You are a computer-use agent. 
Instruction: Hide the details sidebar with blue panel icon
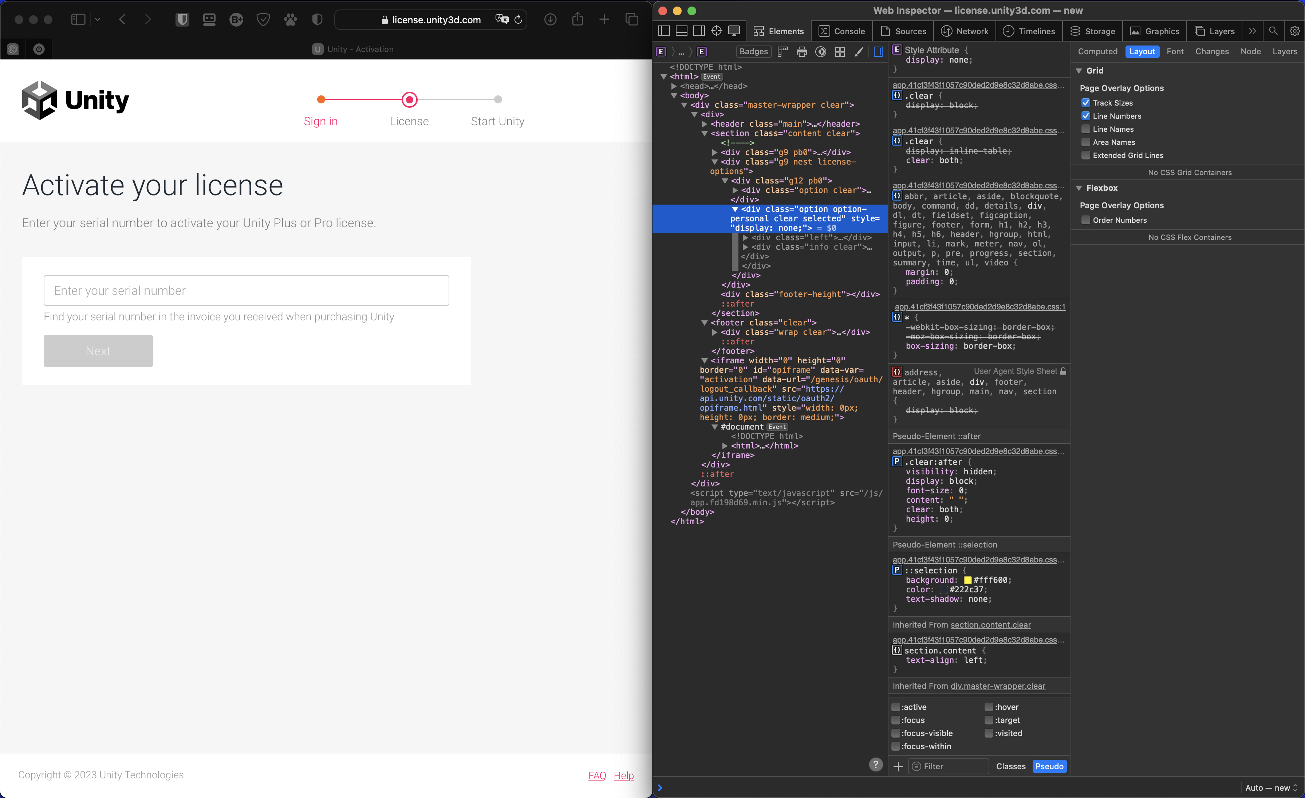[x=878, y=51]
